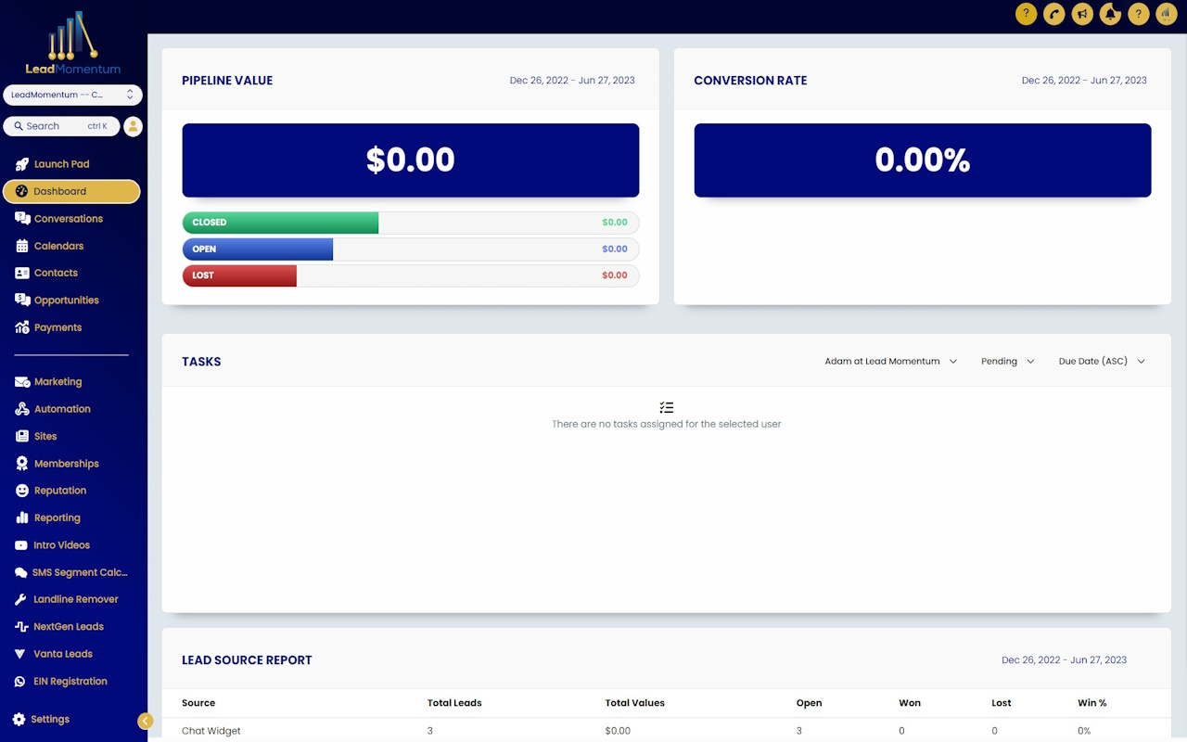This screenshot has height=742, width=1187.
Task: Click the Total Values column header
Action: point(634,703)
